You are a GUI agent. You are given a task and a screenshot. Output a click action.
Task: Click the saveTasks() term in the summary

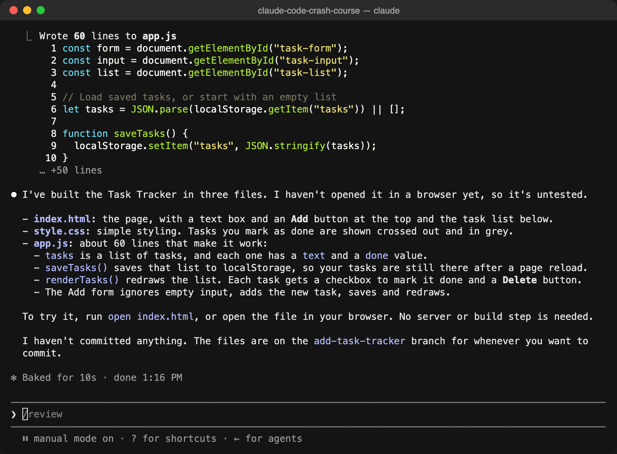click(x=76, y=268)
